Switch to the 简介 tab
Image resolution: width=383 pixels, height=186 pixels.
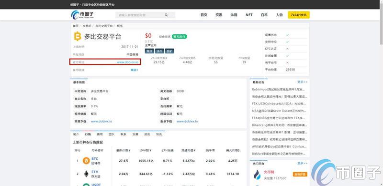pos(76,134)
